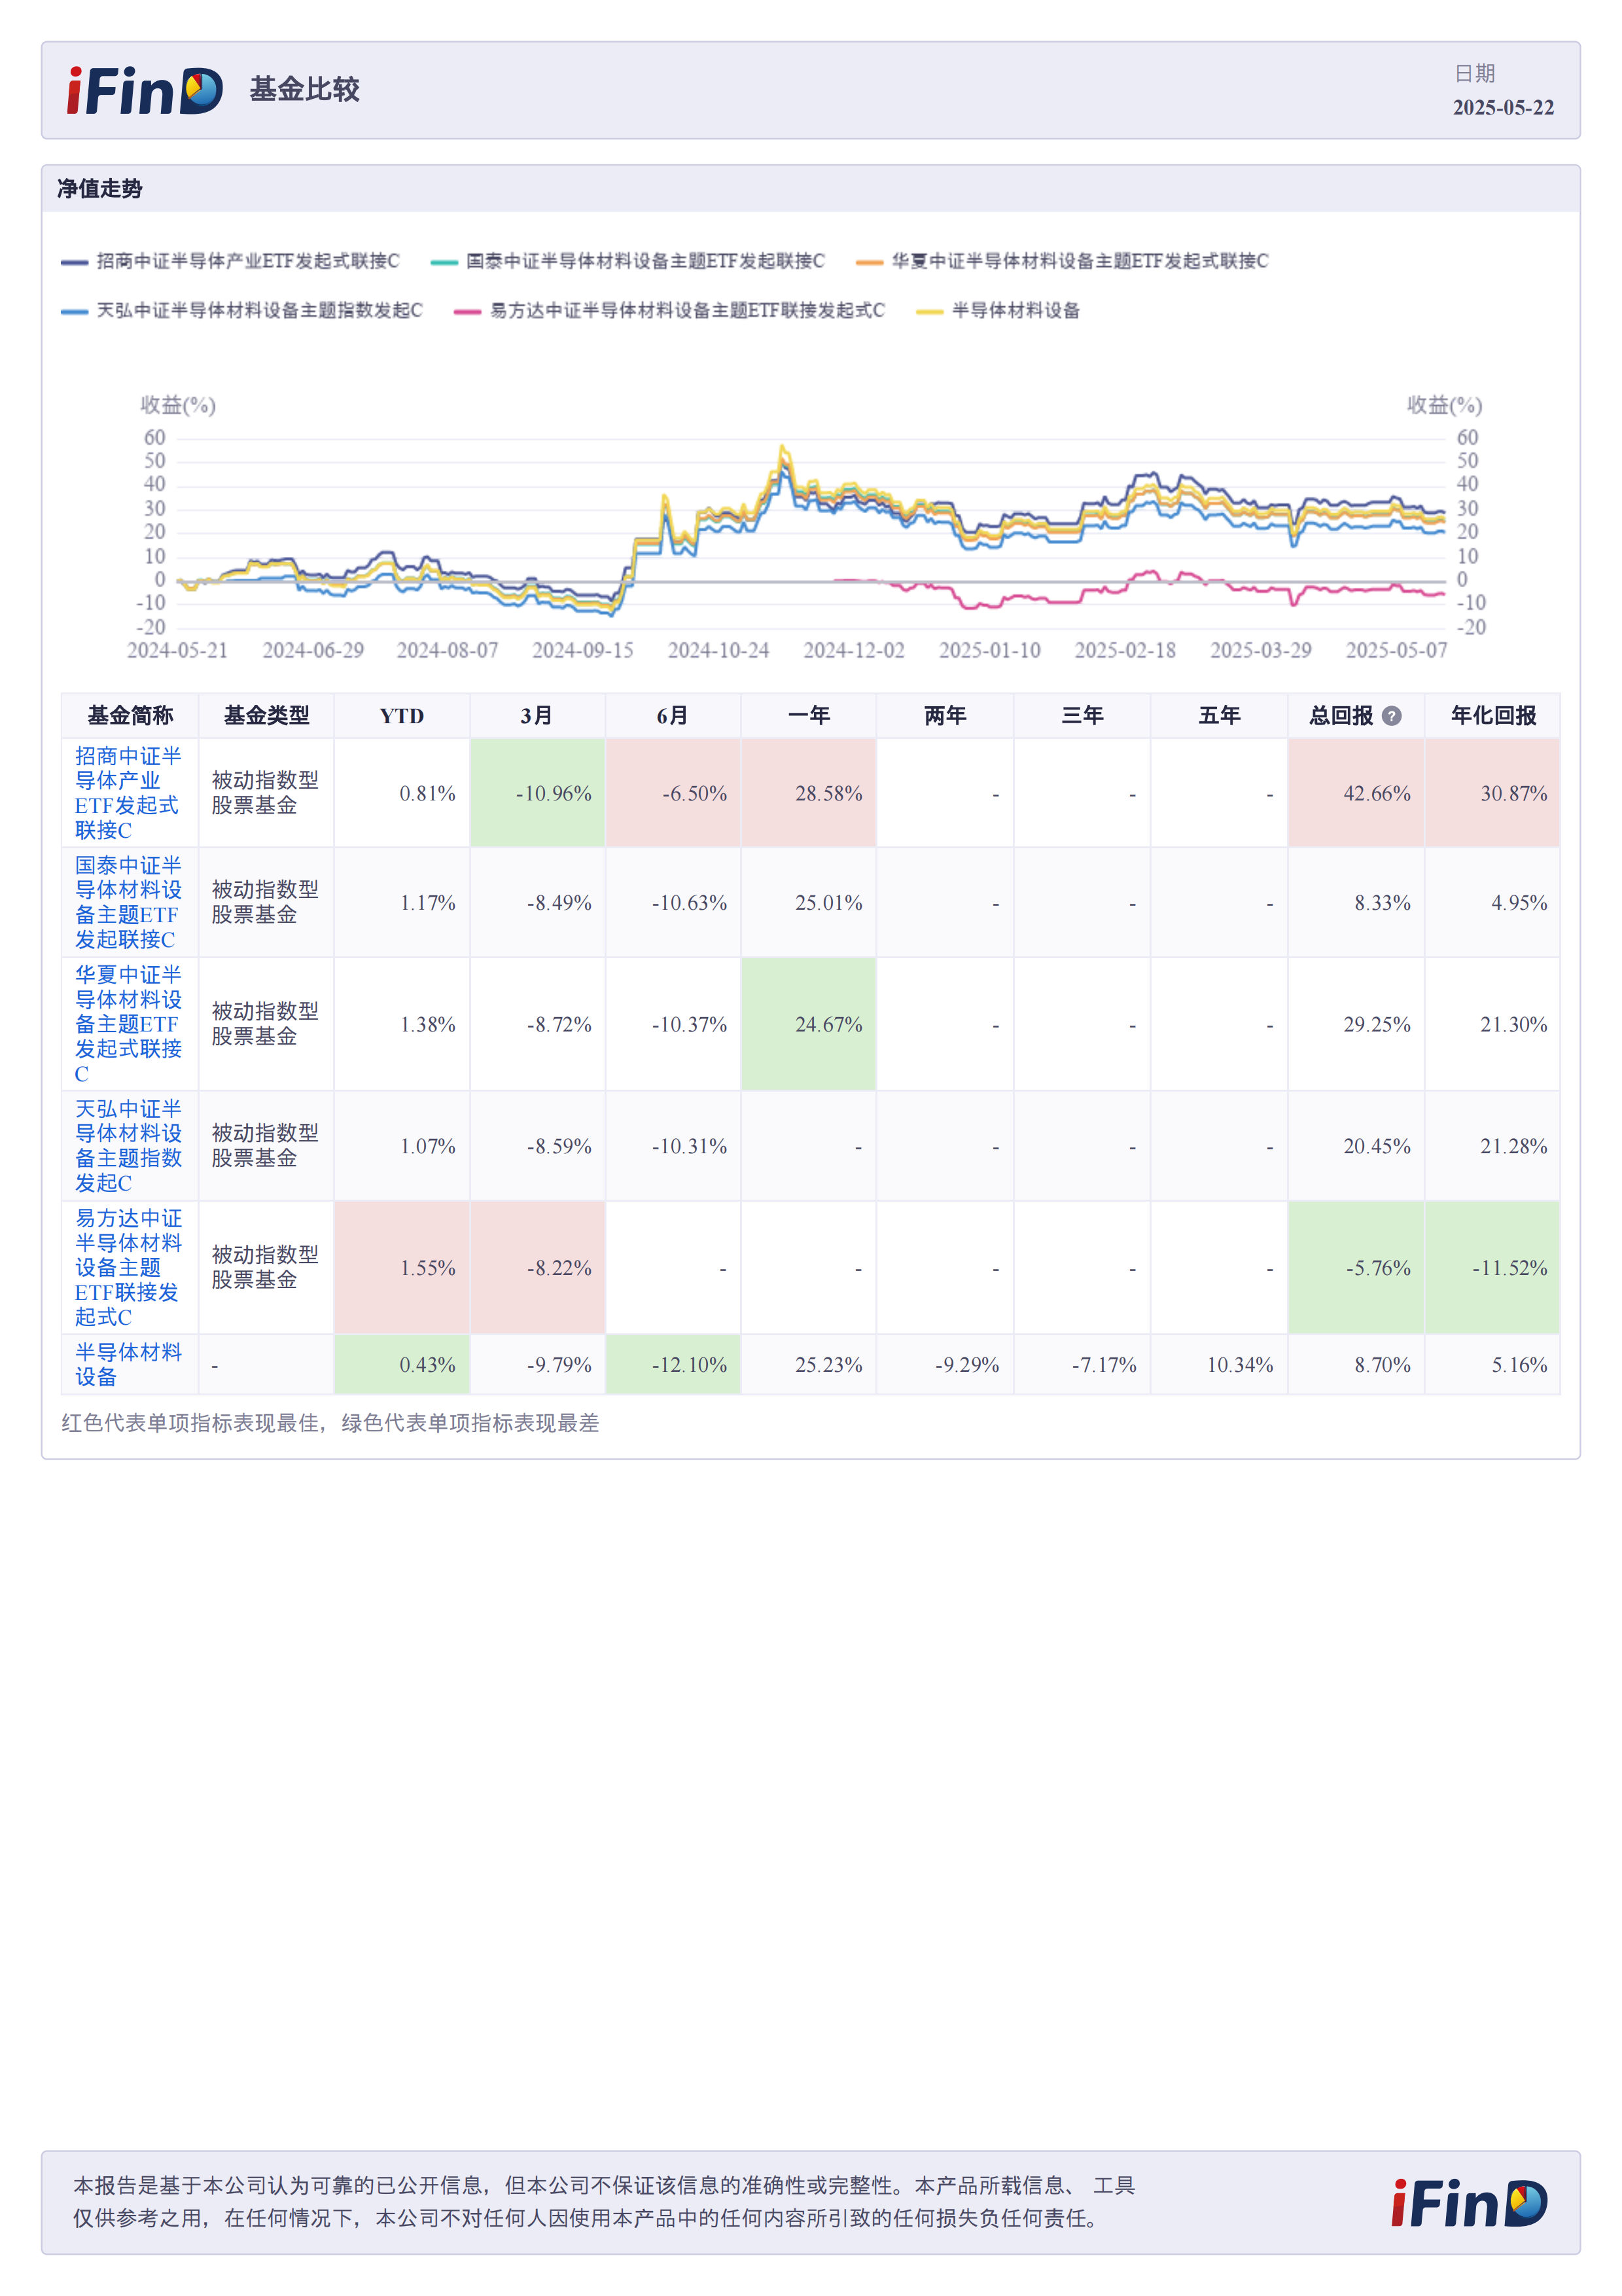Screen dimensions: 1622x2296
Task: Click the iFinD logo in the footer
Action: 1469,2203
